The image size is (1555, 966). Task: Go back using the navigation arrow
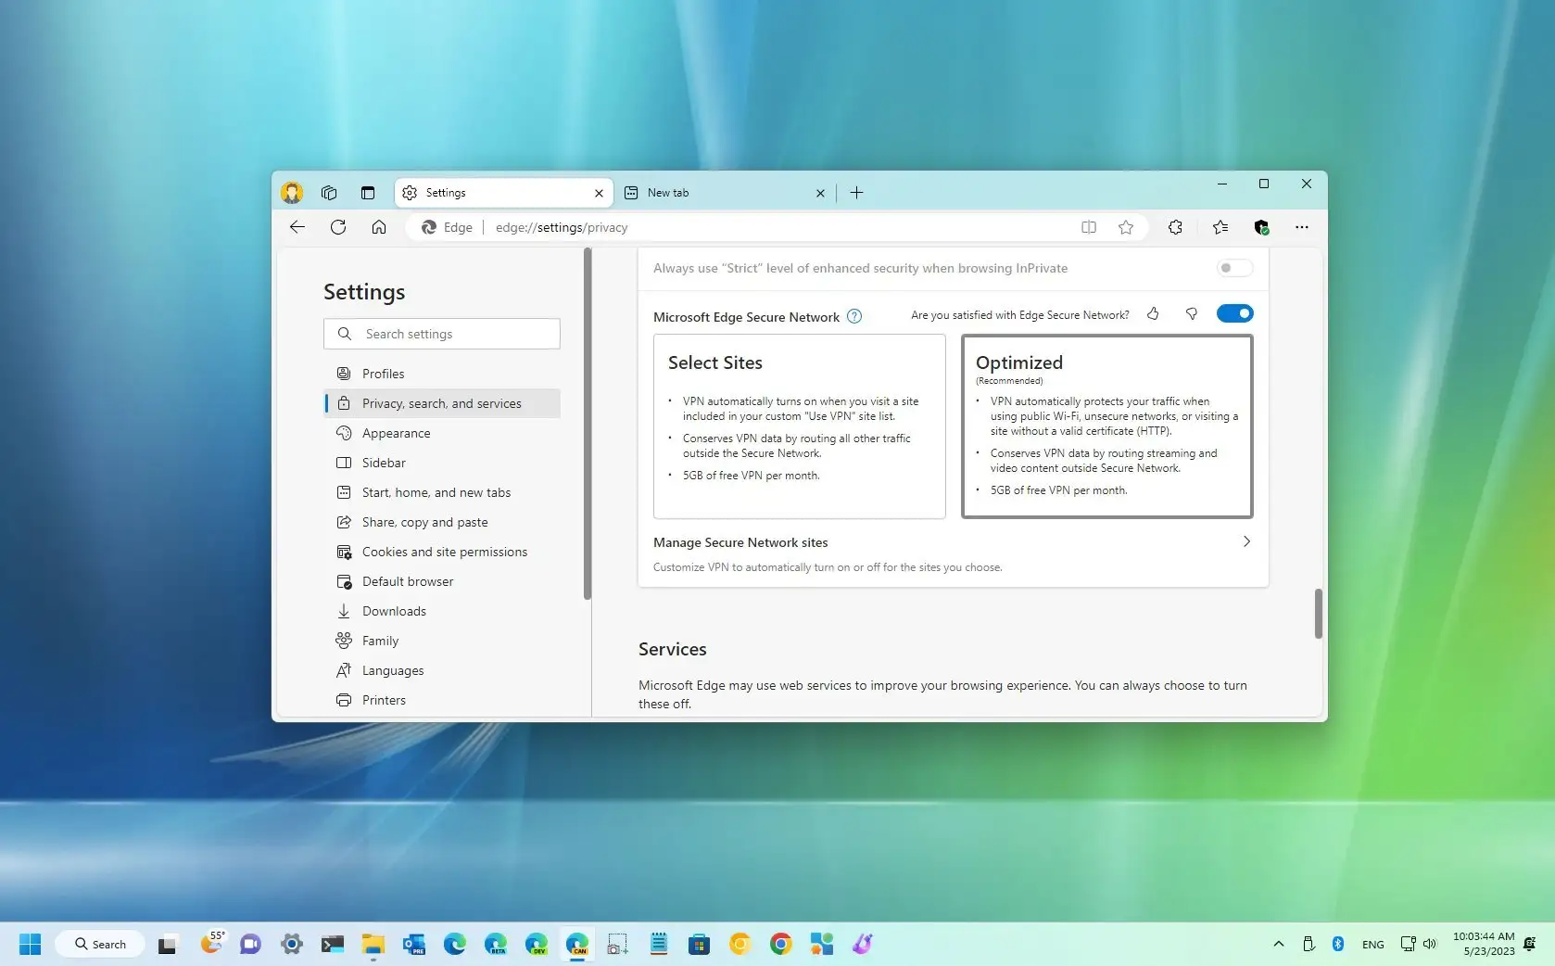(x=297, y=227)
